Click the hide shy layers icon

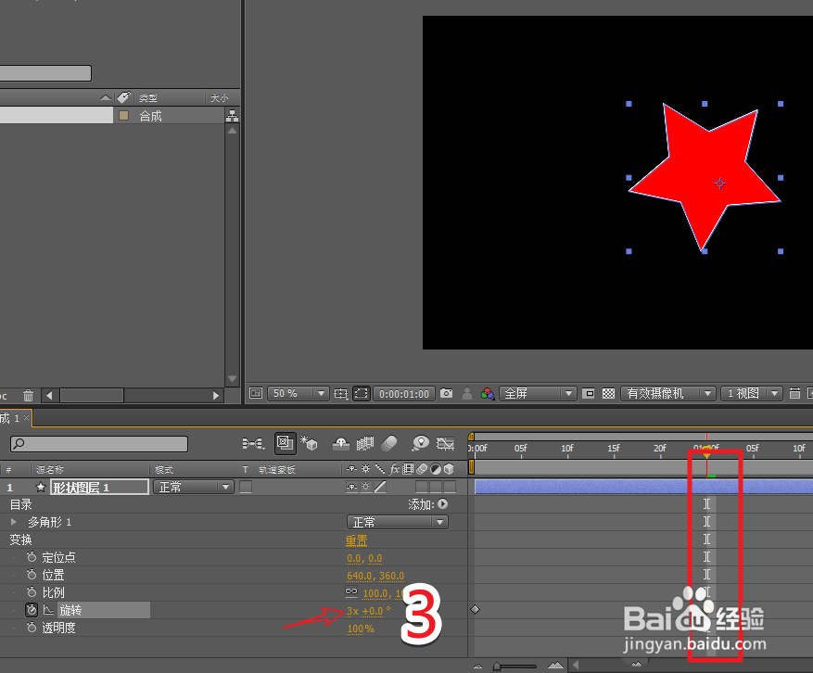pos(340,443)
